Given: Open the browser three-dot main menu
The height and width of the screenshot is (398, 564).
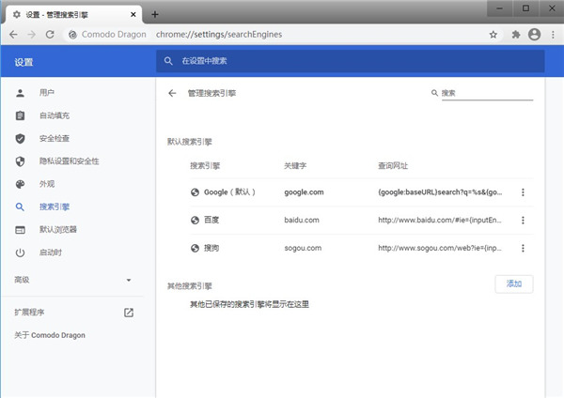Looking at the screenshot, I should click(553, 34).
